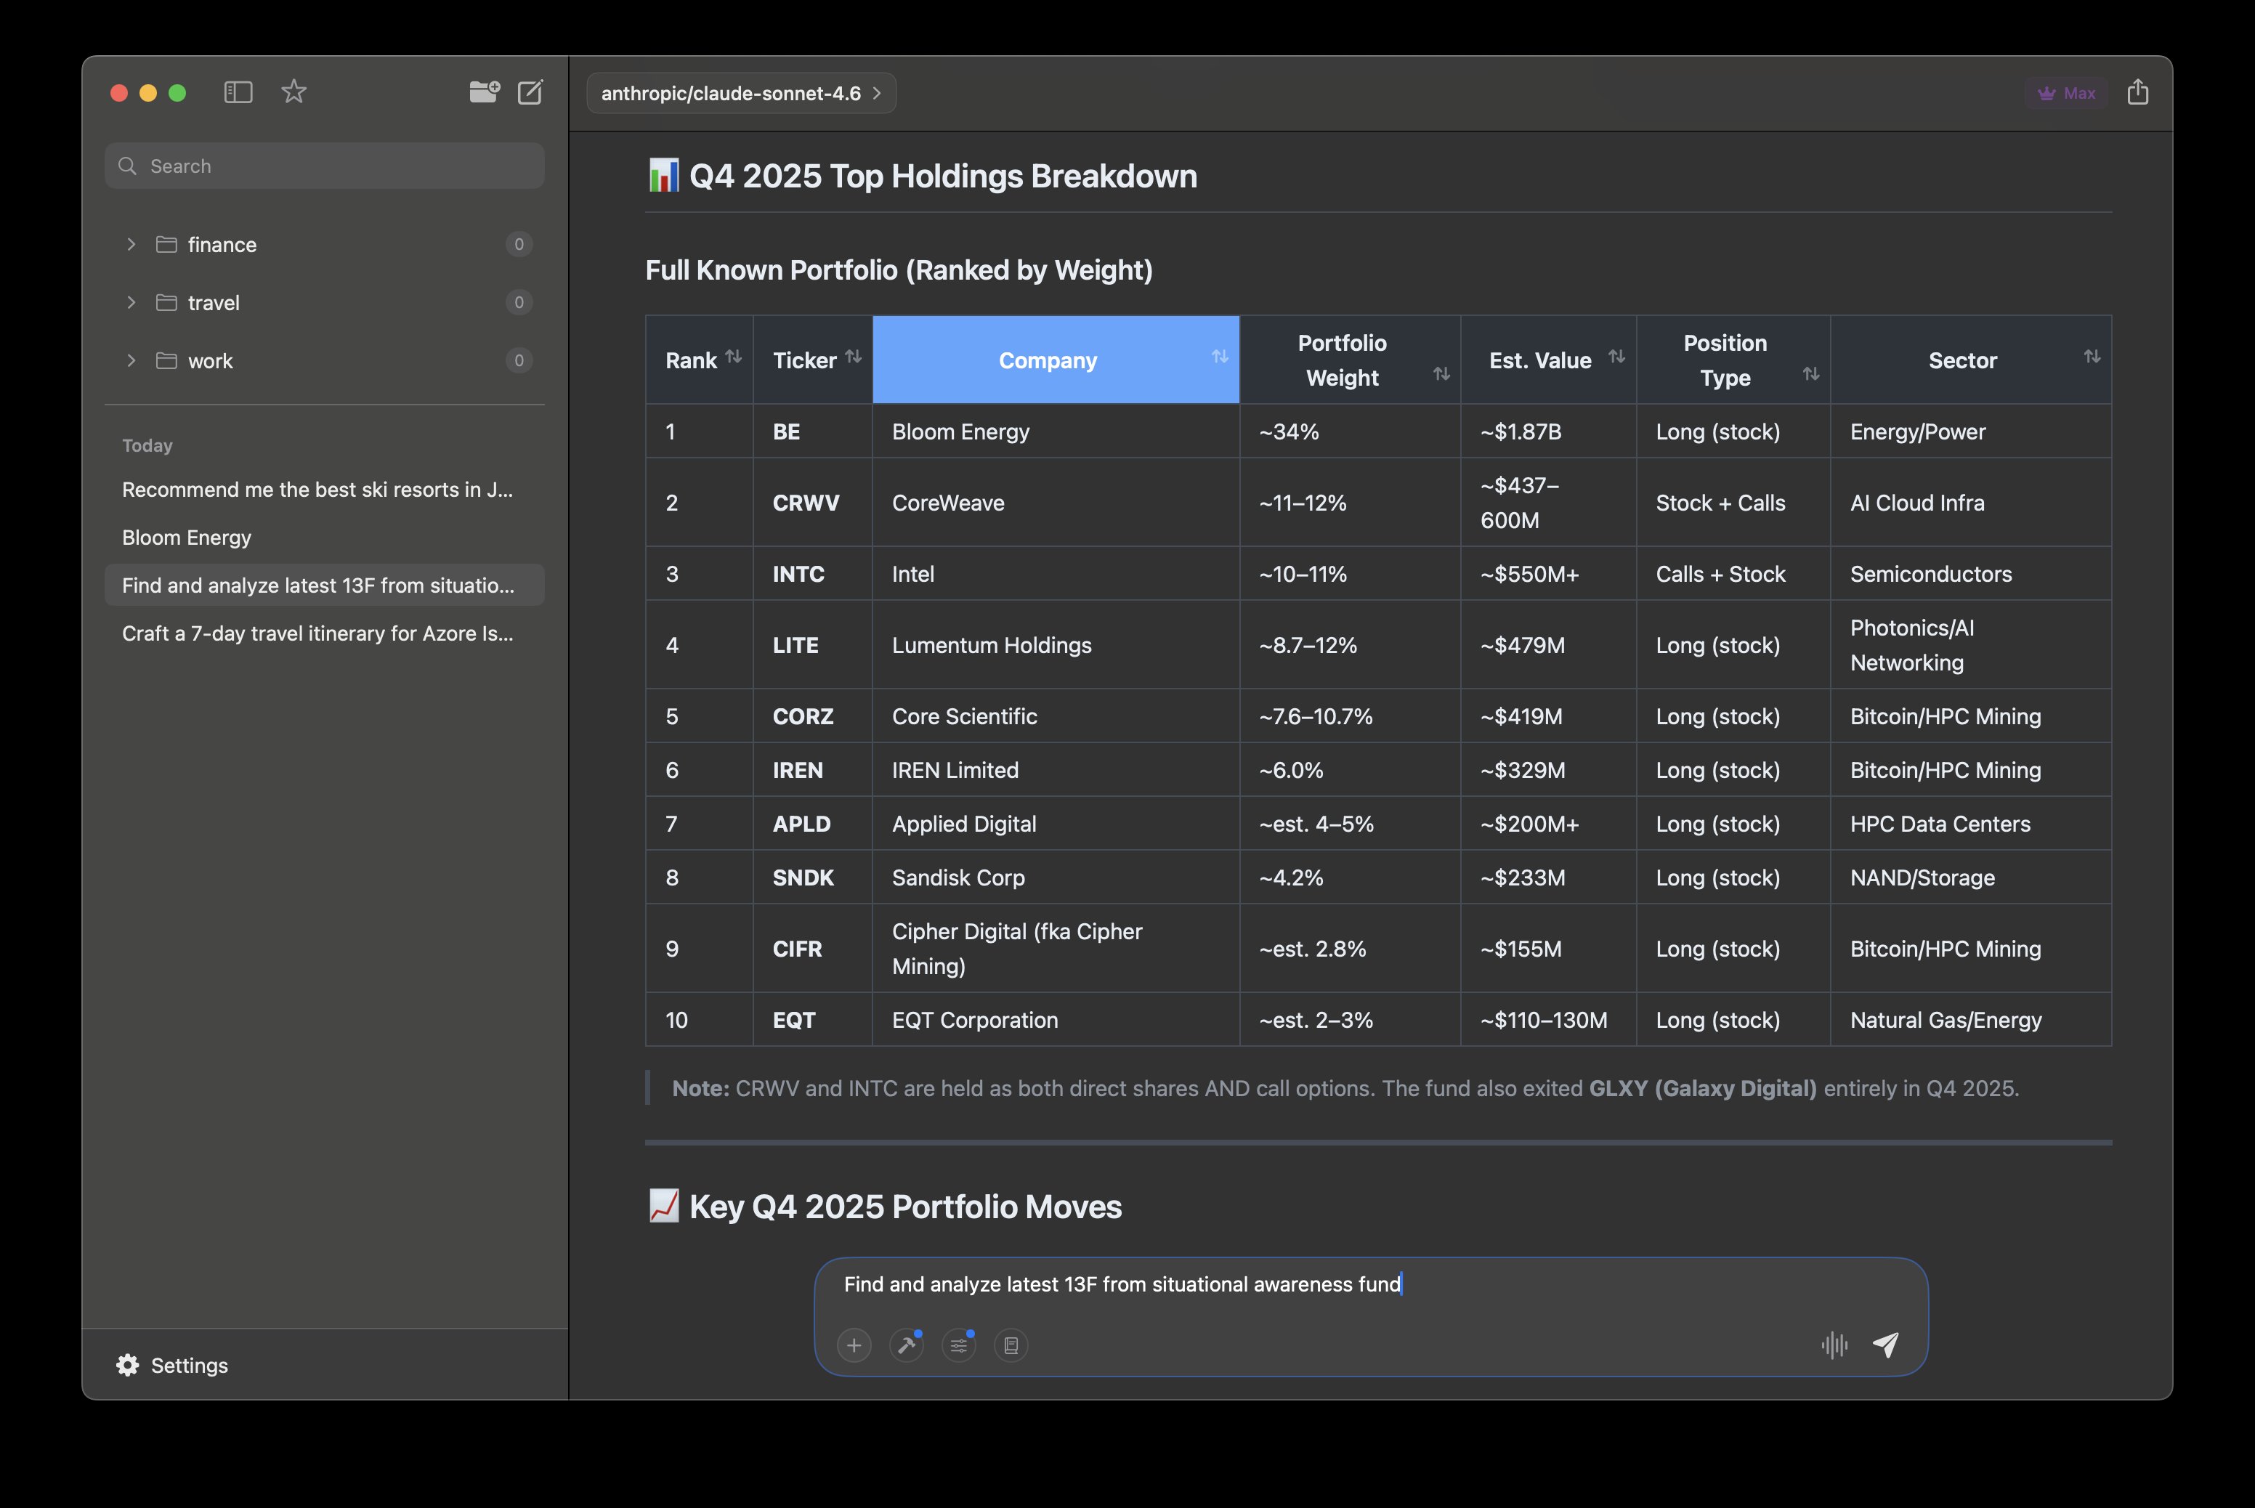Open the anthropic/claude-sonnet-4.6 model selector
Image resolution: width=2255 pixels, height=1508 pixels.
tap(740, 92)
